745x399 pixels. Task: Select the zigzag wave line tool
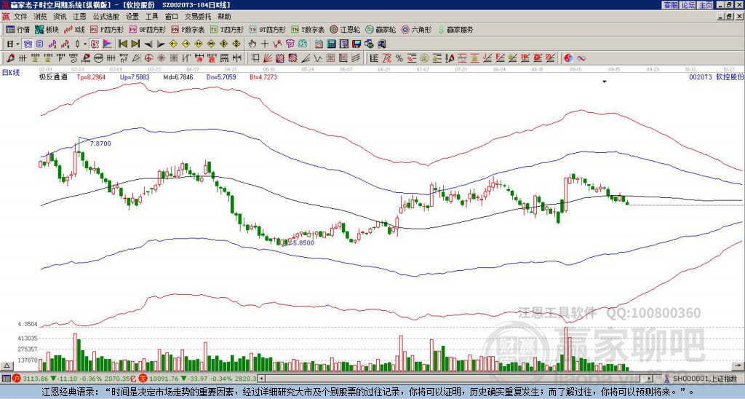pyautogui.click(x=317, y=58)
